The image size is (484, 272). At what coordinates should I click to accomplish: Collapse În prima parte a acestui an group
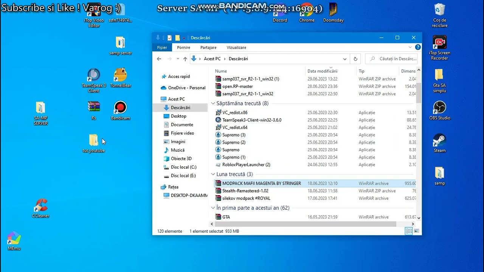point(213,208)
